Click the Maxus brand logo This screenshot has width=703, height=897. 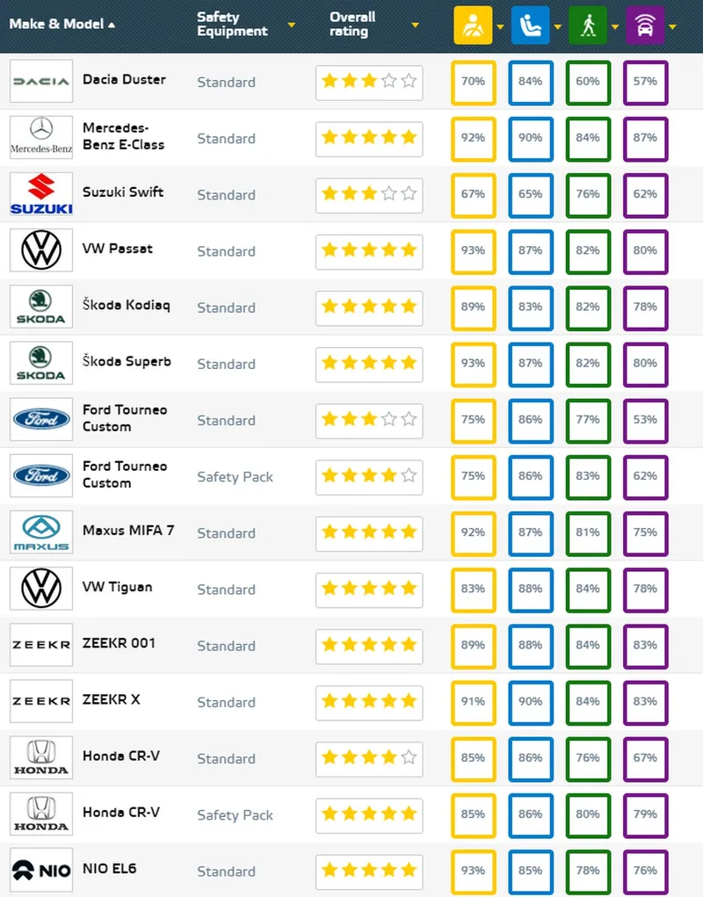click(41, 532)
